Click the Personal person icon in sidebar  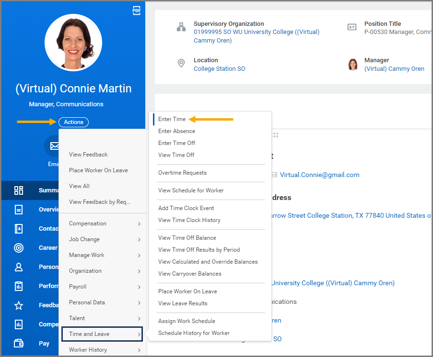[x=19, y=267]
